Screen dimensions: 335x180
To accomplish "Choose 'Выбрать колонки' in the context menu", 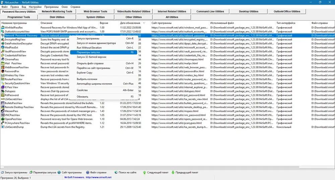I will (104, 79).
